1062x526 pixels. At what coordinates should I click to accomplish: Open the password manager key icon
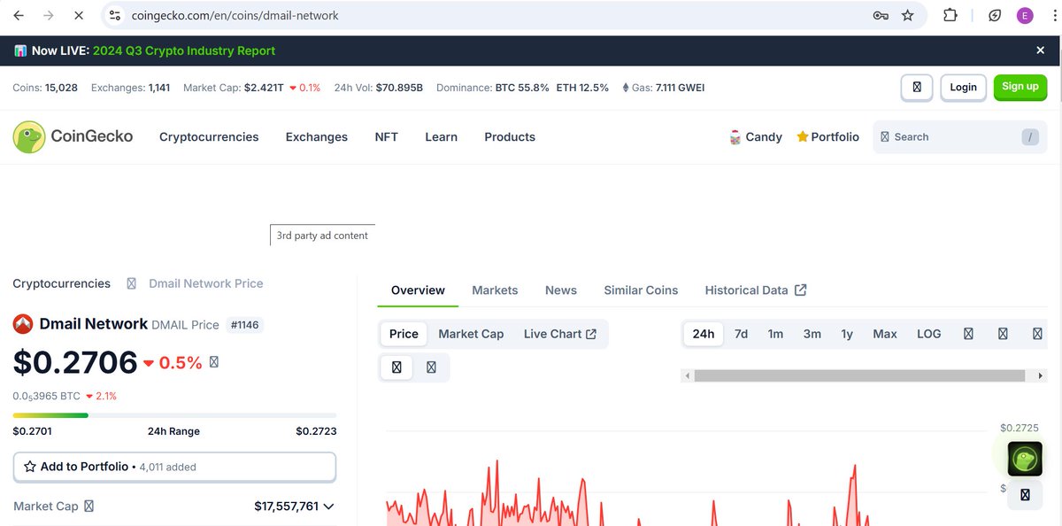pyautogui.click(x=881, y=15)
